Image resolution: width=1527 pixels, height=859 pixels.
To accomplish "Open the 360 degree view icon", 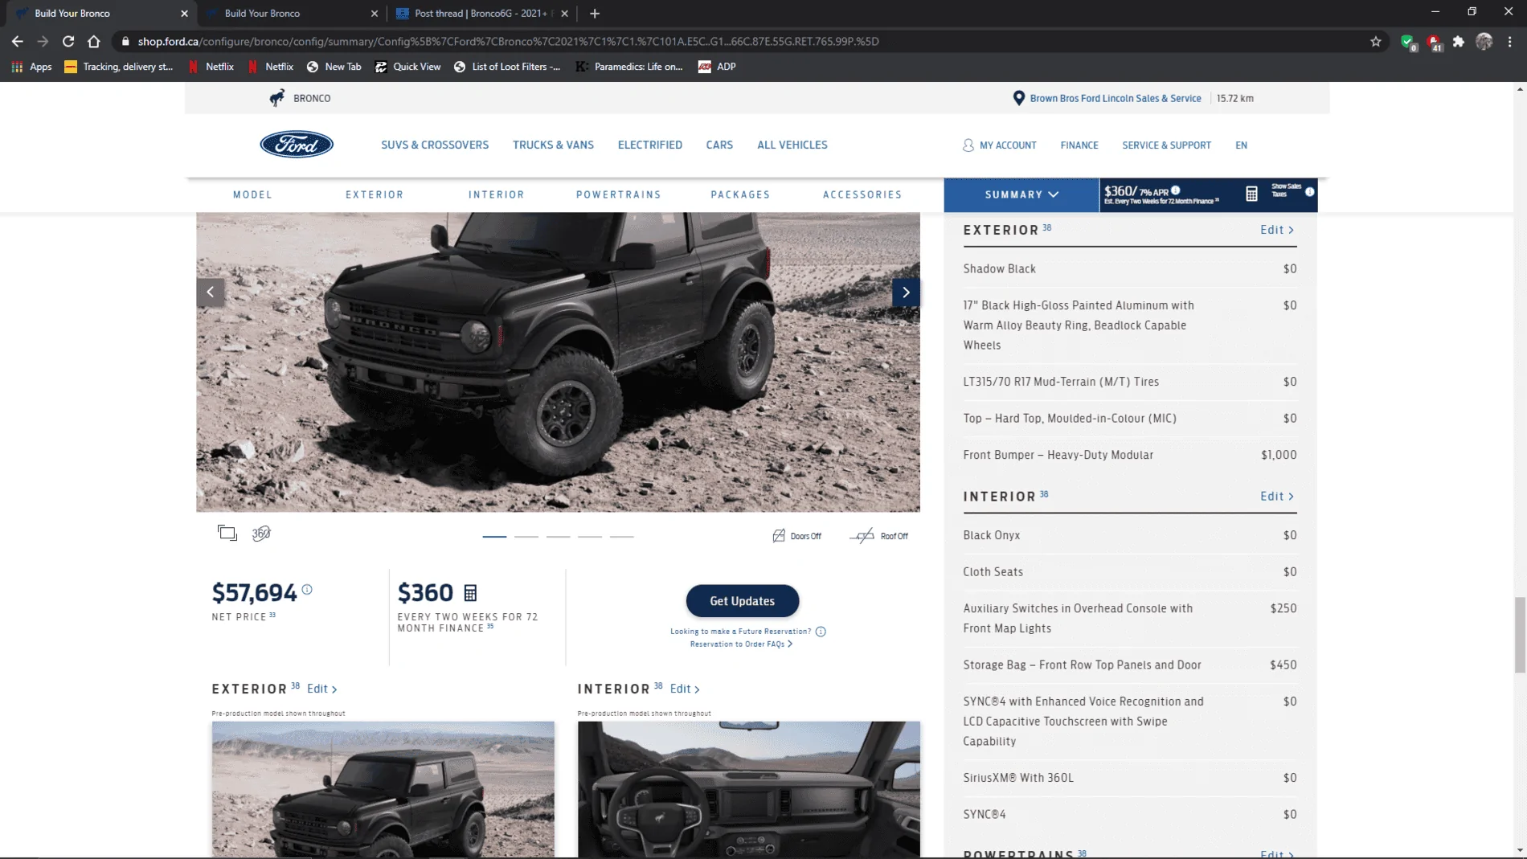I will click(x=261, y=534).
